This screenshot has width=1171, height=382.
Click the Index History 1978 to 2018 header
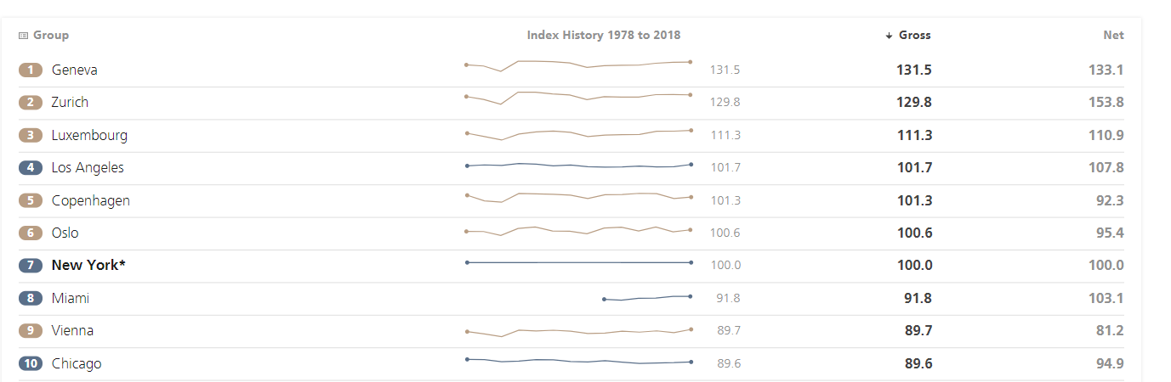pyautogui.click(x=603, y=36)
